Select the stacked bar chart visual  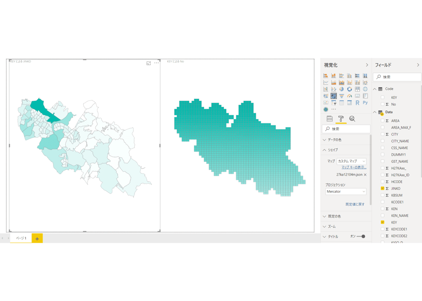(326, 76)
